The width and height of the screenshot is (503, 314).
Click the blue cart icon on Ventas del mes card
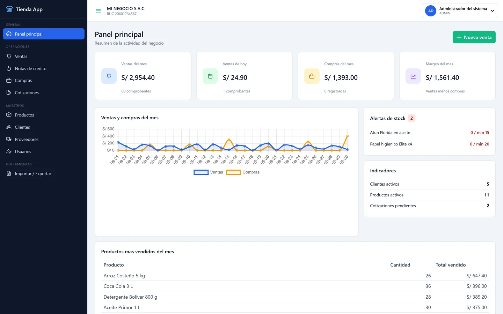[109, 76]
